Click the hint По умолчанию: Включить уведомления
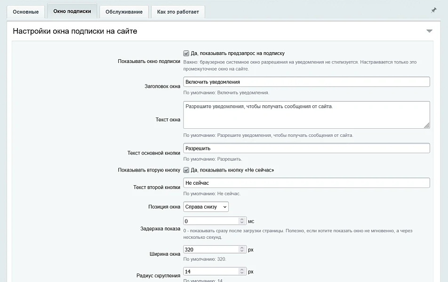The image size is (448, 282). (x=226, y=93)
